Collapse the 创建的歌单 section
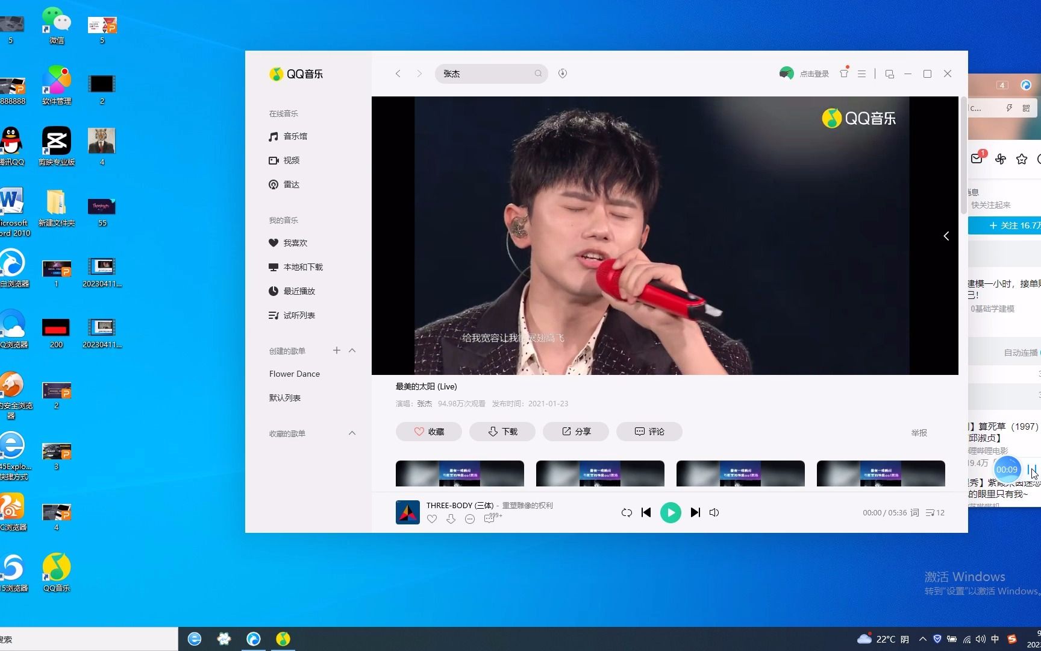The image size is (1041, 651). [x=352, y=350]
